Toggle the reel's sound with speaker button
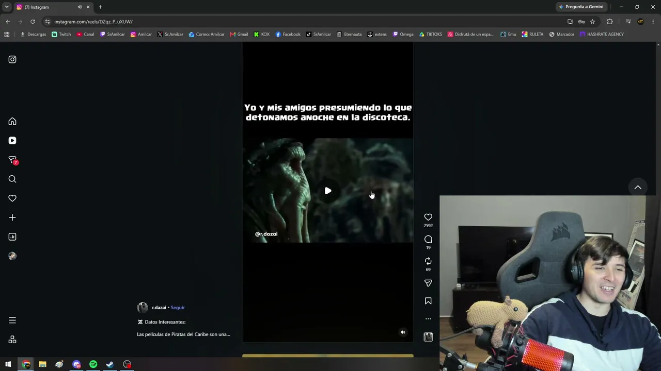 pos(403,332)
